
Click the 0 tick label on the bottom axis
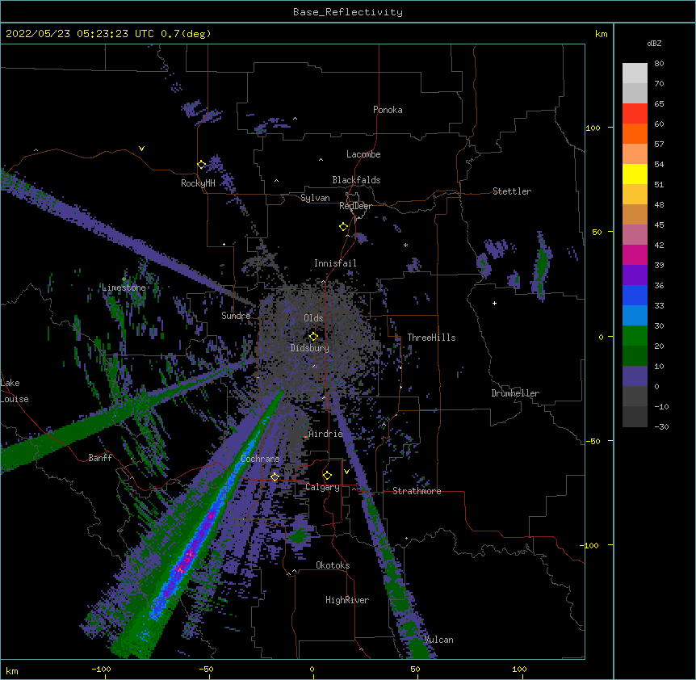(x=312, y=669)
